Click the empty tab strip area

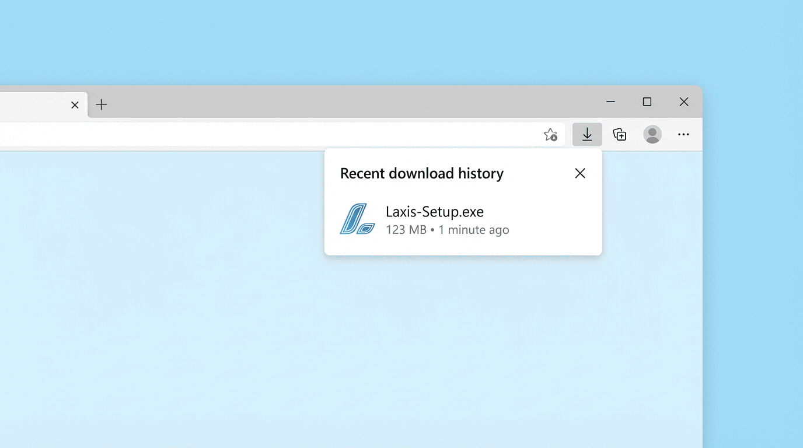(x=350, y=103)
